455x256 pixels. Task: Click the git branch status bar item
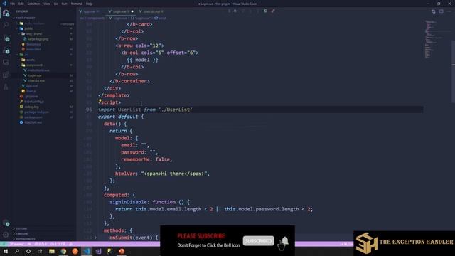tap(17, 244)
